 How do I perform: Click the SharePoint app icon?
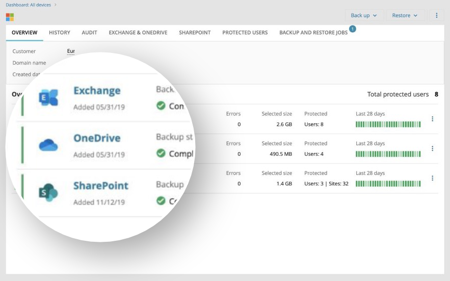click(48, 192)
